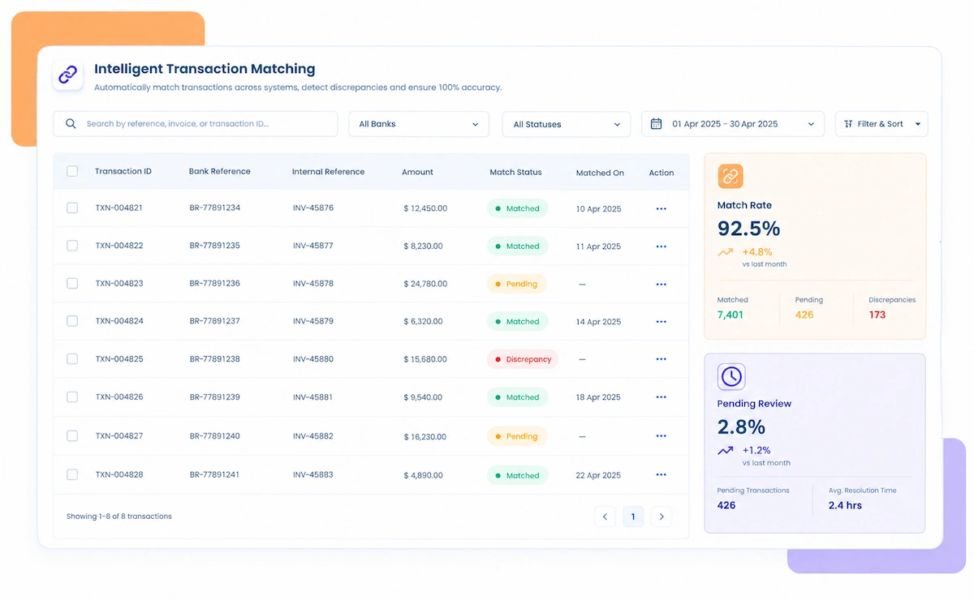Open action menu for TXN-004826
The width and height of the screenshot is (974, 600).
tap(661, 397)
